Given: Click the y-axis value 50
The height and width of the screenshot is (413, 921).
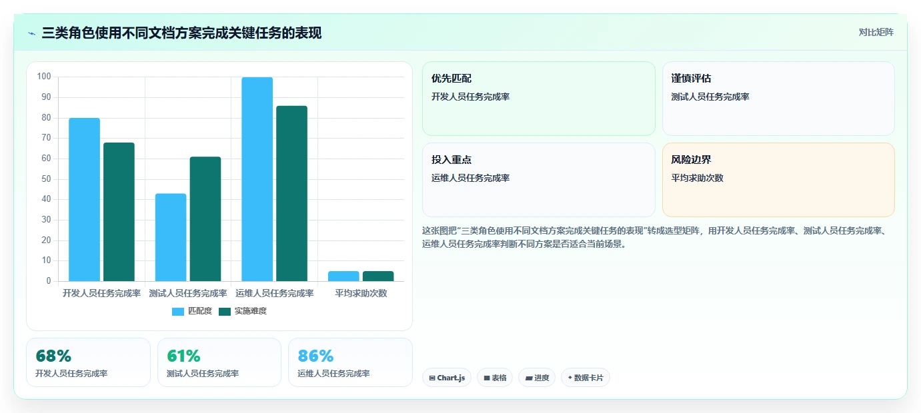Looking at the screenshot, I should coord(46,179).
